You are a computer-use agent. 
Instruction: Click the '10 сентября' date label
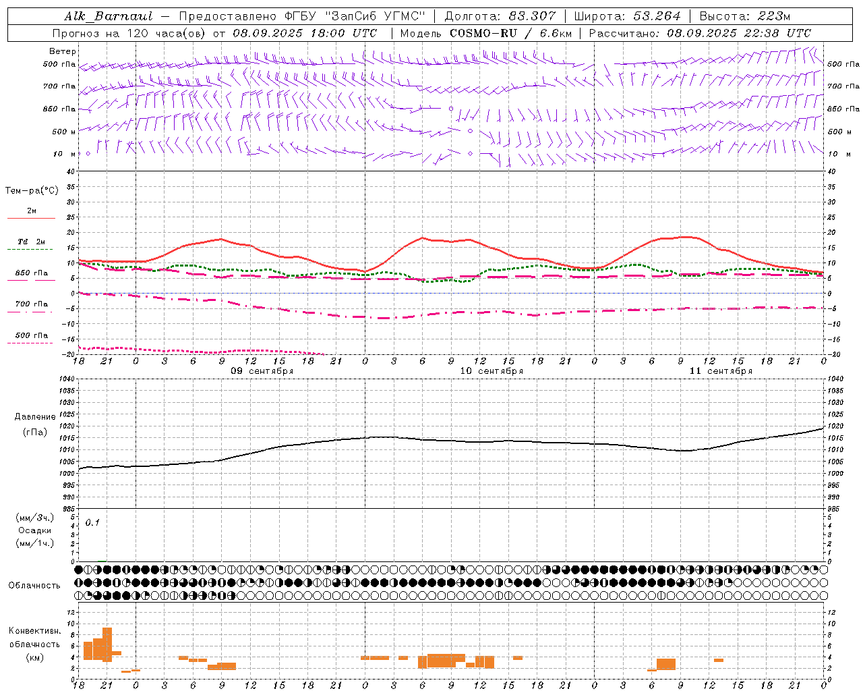[492, 371]
